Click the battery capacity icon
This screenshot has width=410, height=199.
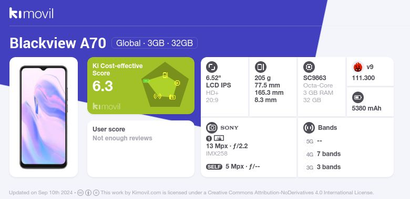point(357,98)
